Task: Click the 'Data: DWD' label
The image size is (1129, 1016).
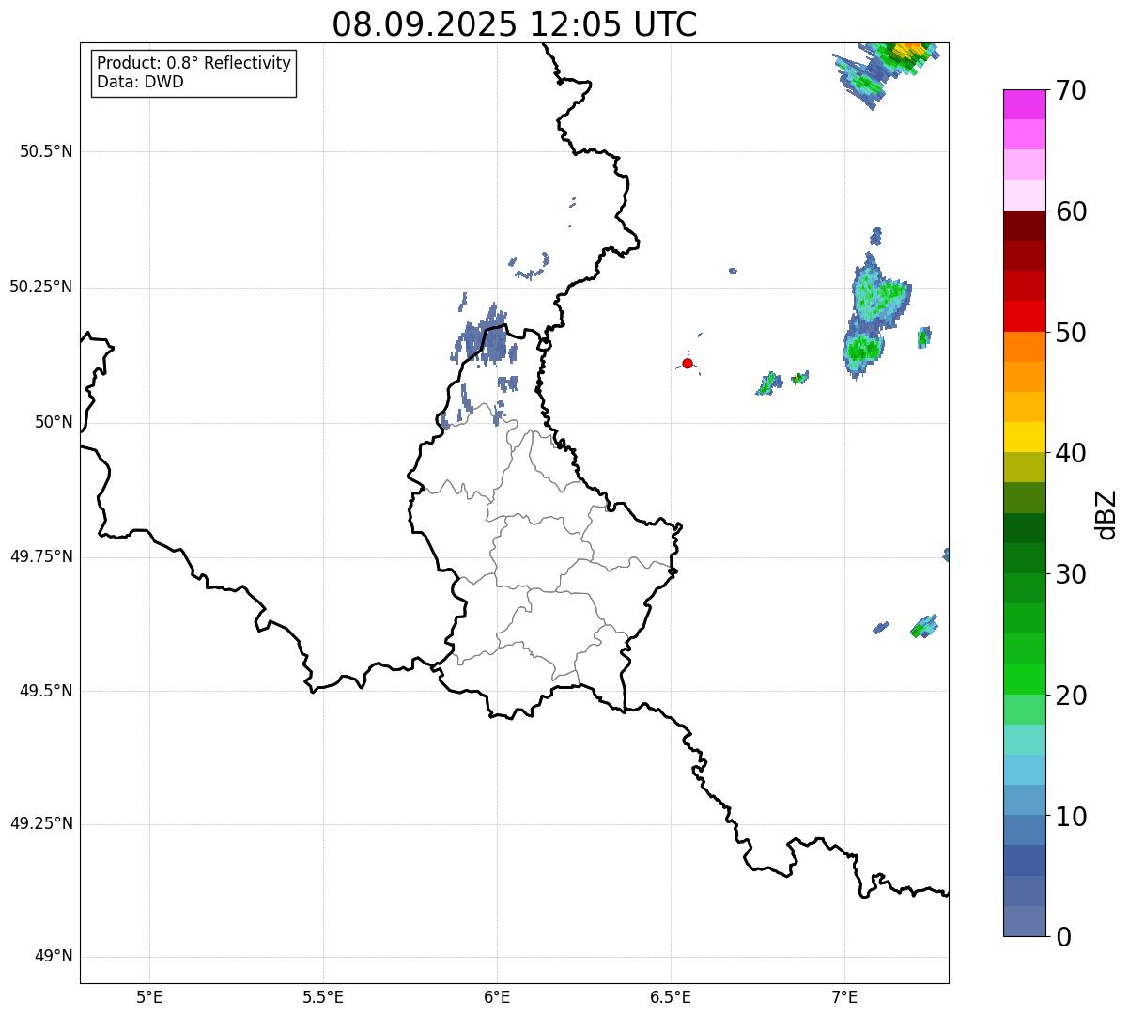Action: [140, 82]
